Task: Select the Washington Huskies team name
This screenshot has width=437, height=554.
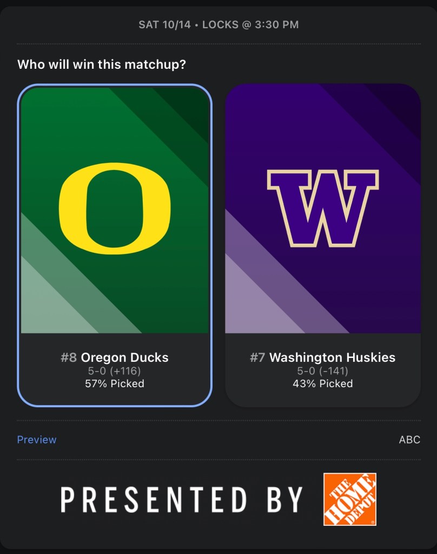Action: [332, 357]
